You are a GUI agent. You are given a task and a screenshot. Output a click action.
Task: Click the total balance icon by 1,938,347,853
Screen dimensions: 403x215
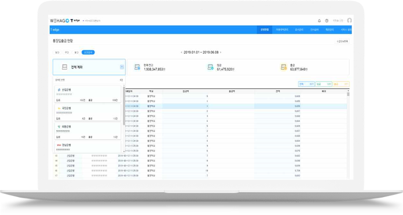click(137, 67)
